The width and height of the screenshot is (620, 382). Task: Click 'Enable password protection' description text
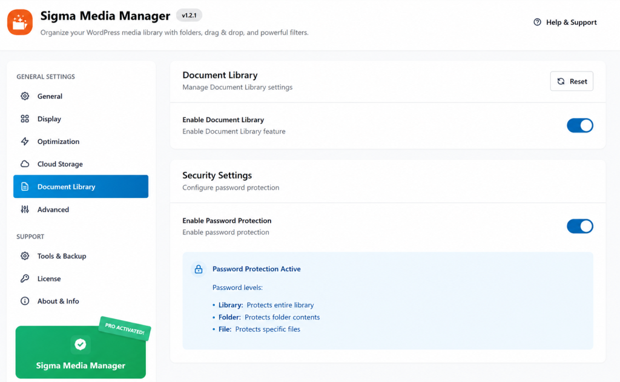click(x=225, y=232)
